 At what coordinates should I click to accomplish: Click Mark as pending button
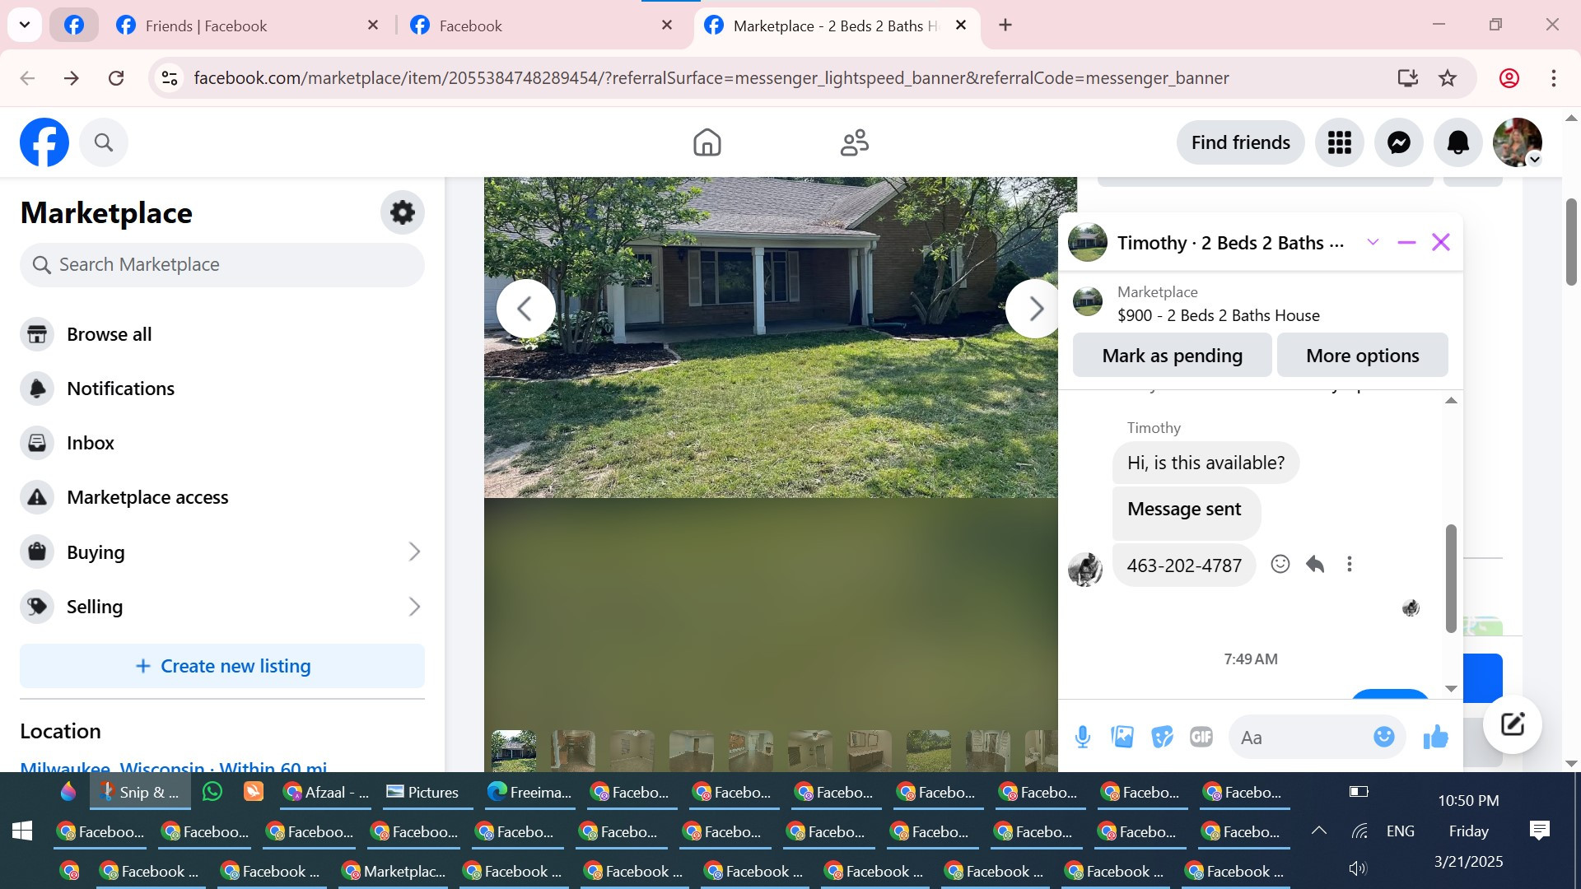point(1172,356)
